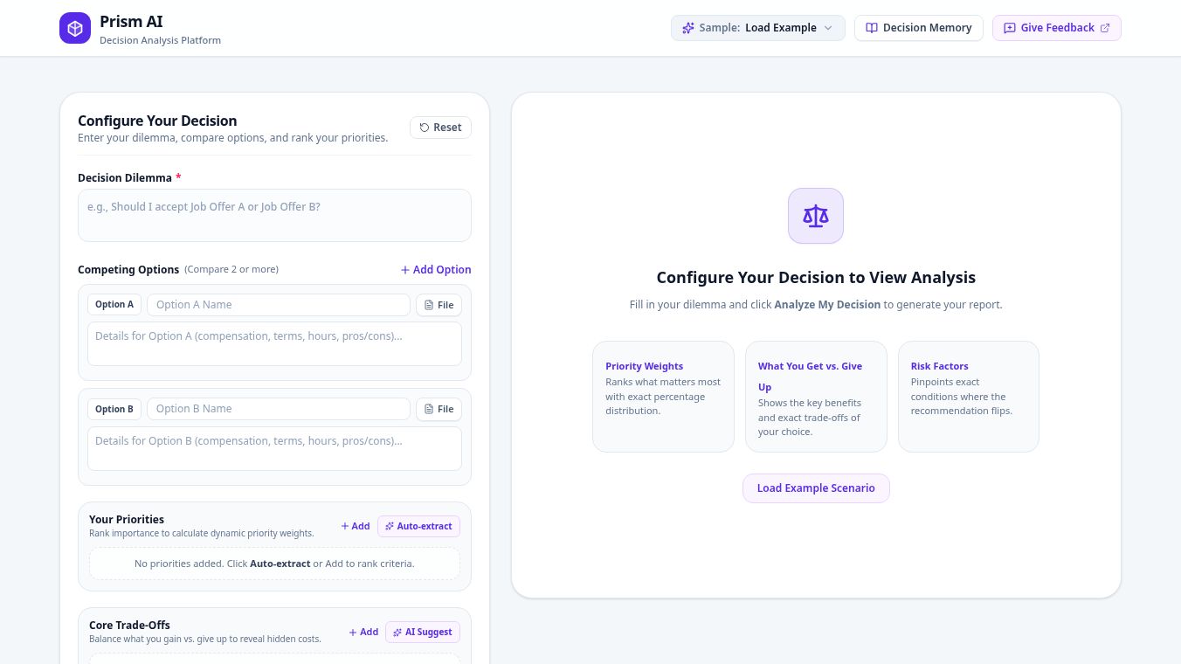Attach a File to Option A
Image resolution: width=1181 pixels, height=664 pixels.
[439, 305]
